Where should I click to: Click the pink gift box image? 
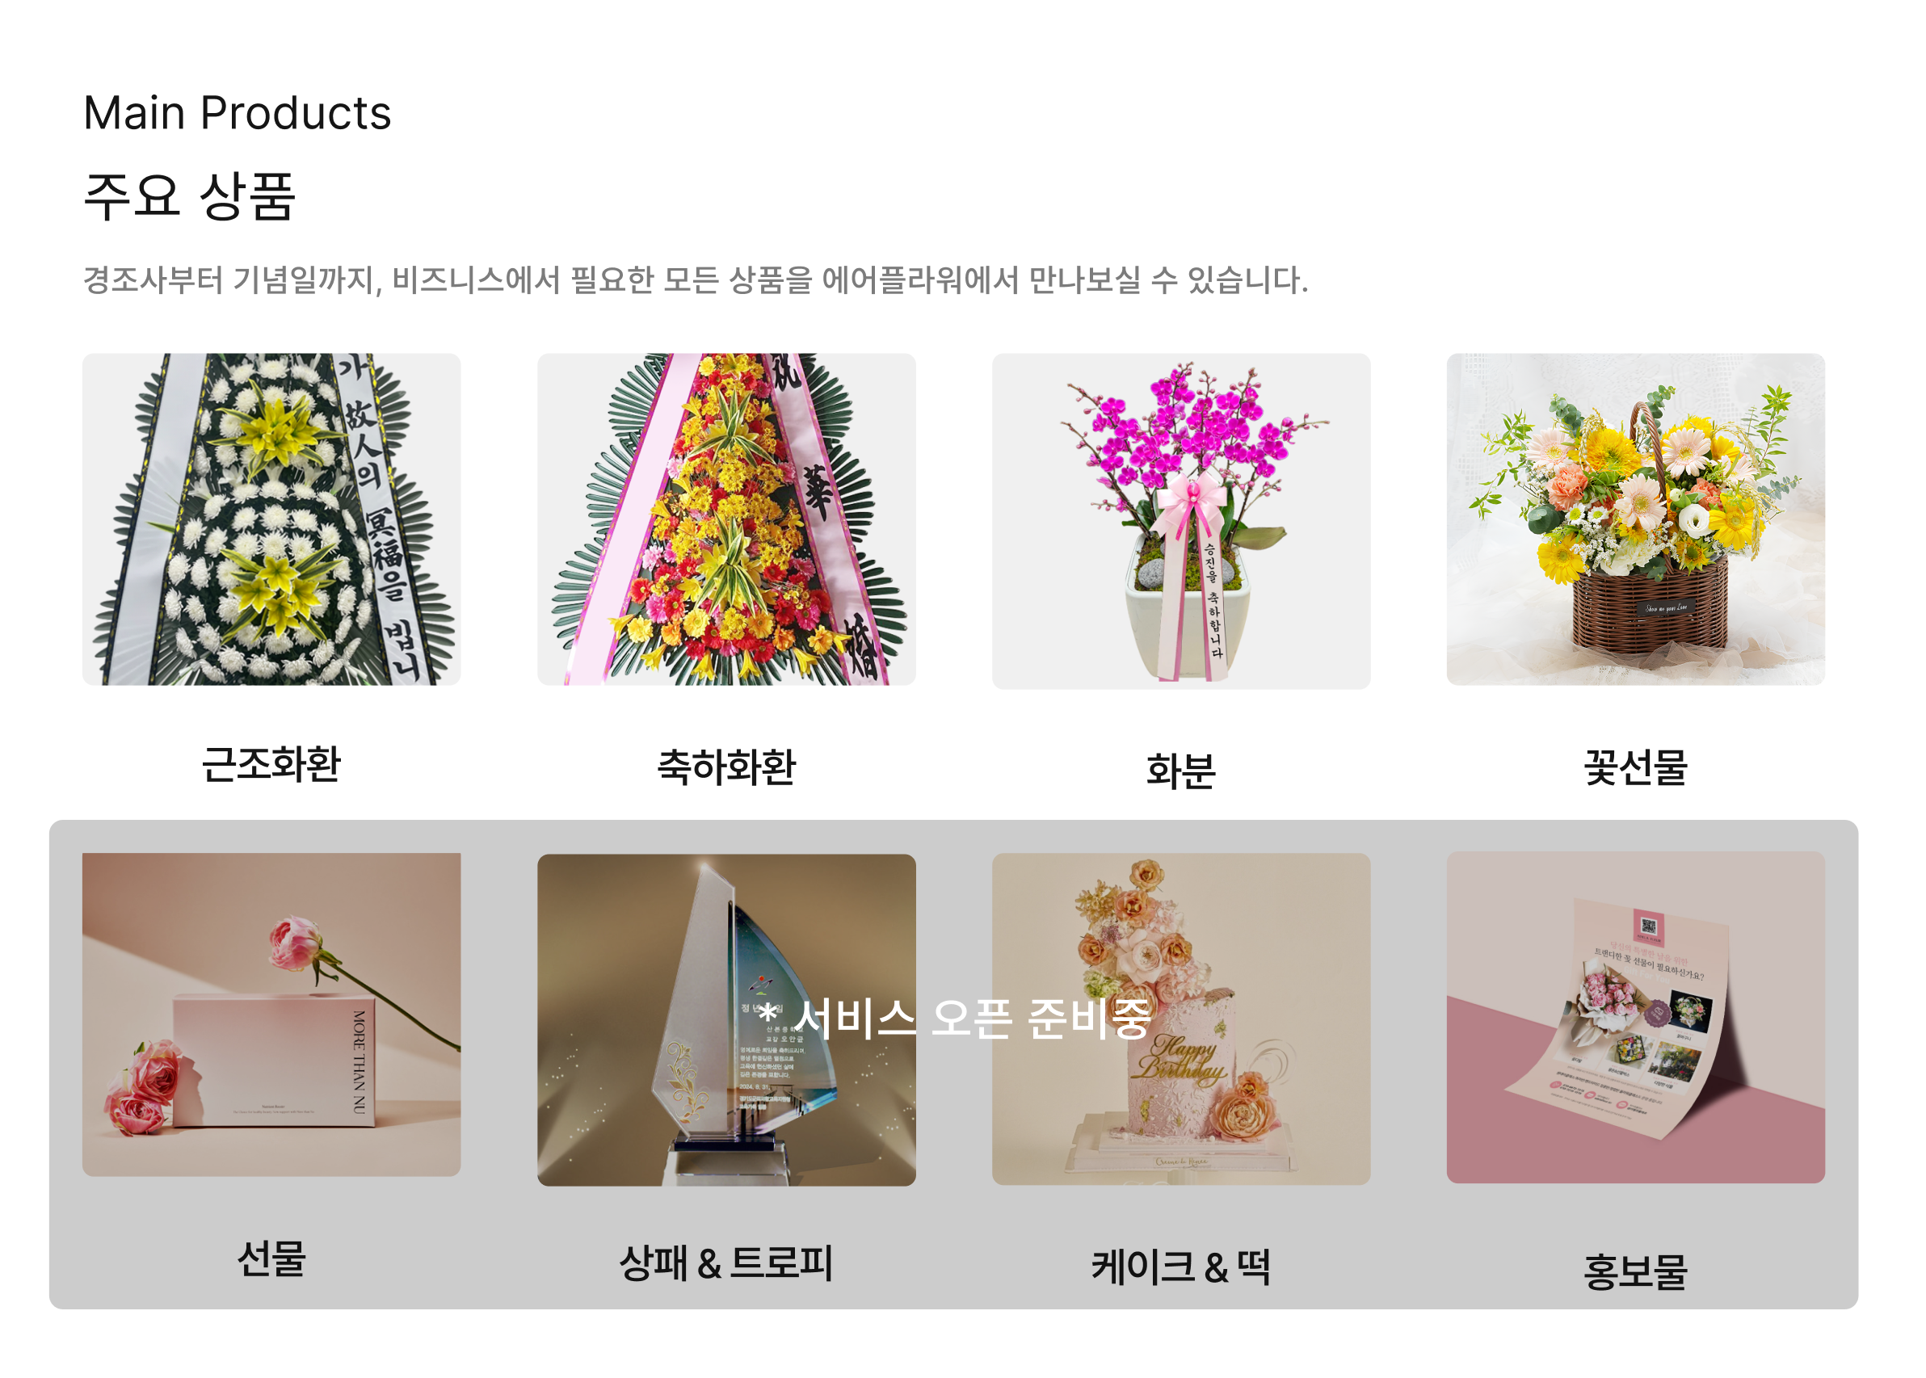271,1015
